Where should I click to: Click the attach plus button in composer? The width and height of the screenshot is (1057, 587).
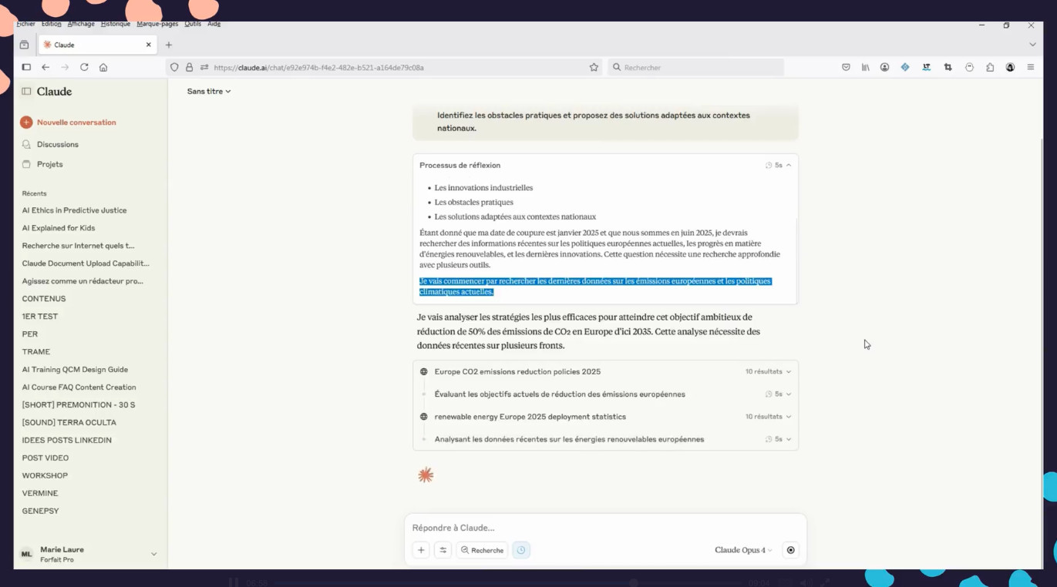pyautogui.click(x=421, y=550)
